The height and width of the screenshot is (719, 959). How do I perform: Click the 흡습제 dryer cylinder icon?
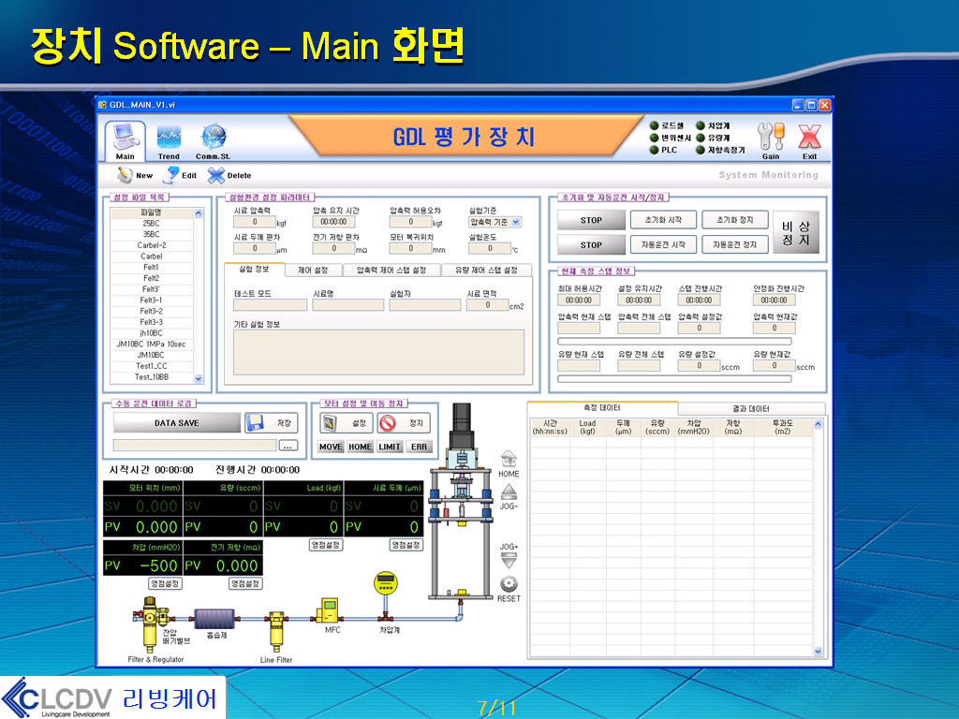pyautogui.click(x=214, y=619)
